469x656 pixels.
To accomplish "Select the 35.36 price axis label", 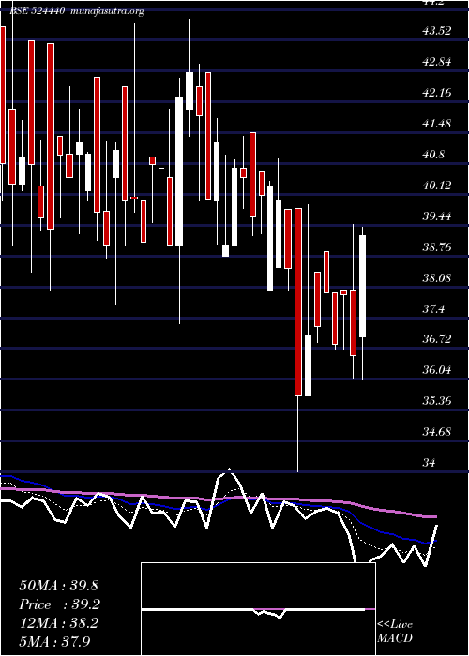I will [x=437, y=401].
